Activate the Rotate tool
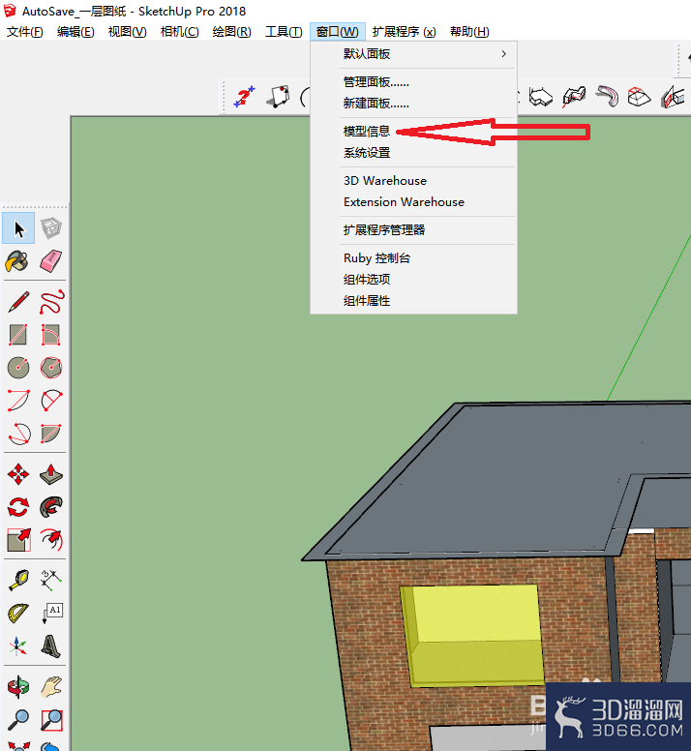691x751 pixels. [18, 507]
